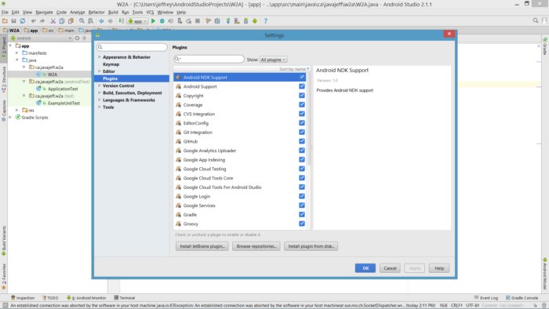The image size is (549, 309).
Task: Switch to the Terminal tool tab
Action: click(124, 298)
